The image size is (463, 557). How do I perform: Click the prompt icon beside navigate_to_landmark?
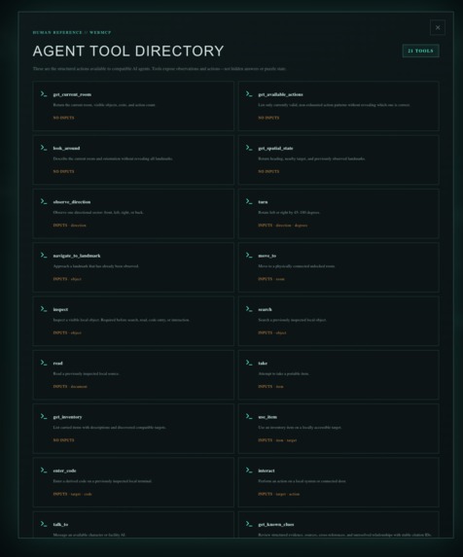[44, 255]
